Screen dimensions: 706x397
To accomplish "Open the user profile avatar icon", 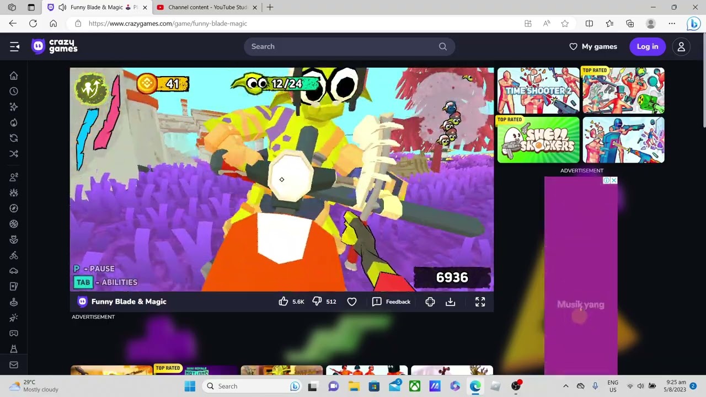I will [x=681, y=47].
